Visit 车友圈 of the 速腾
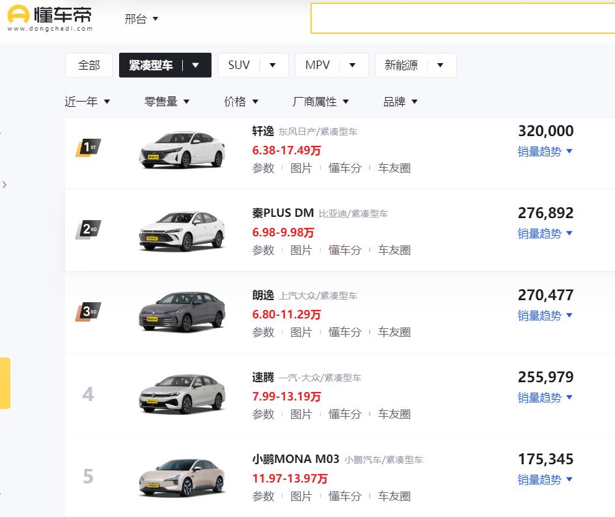The height and width of the screenshot is (517, 615). point(394,414)
